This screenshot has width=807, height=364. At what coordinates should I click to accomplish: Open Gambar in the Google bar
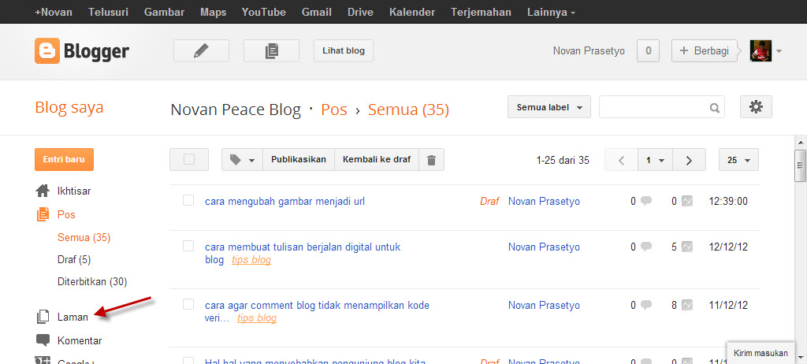[x=164, y=12]
